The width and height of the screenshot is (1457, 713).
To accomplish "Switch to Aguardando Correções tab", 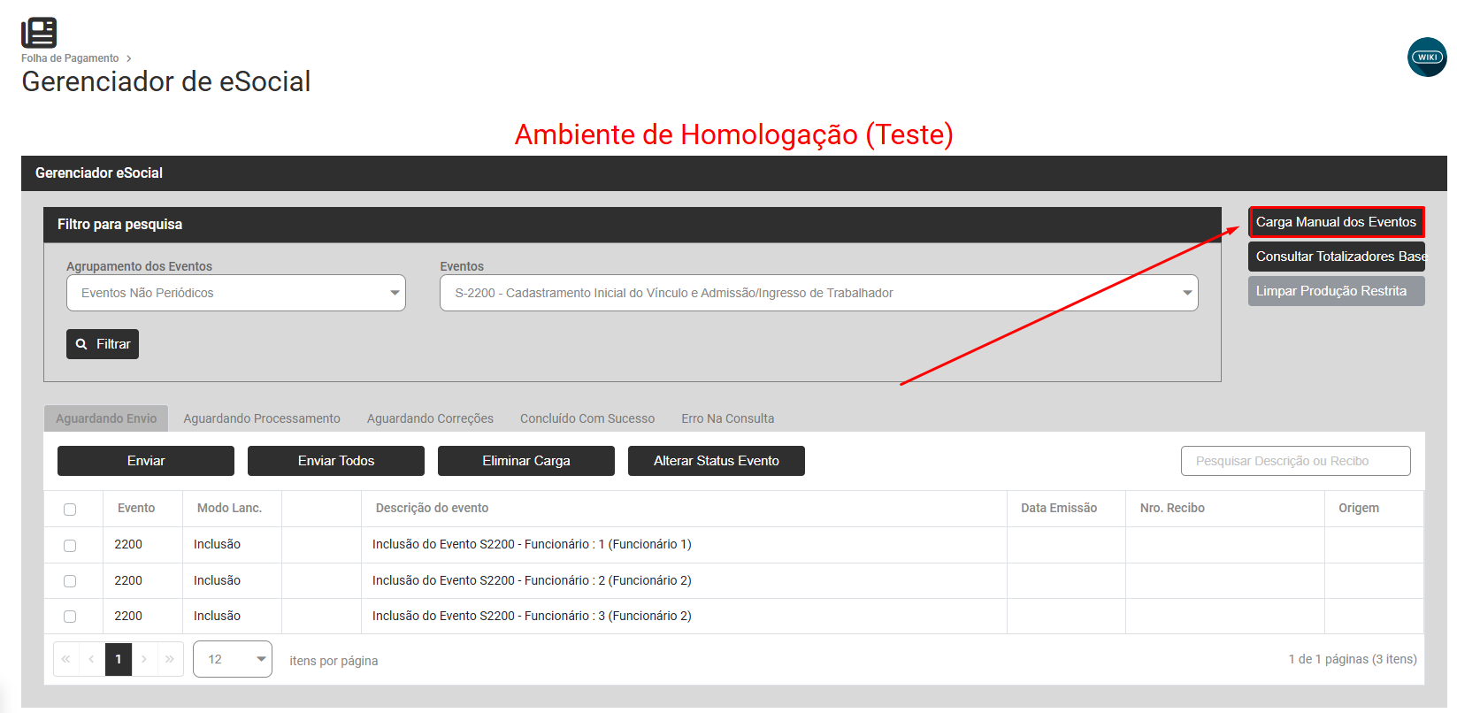I will click(x=430, y=418).
